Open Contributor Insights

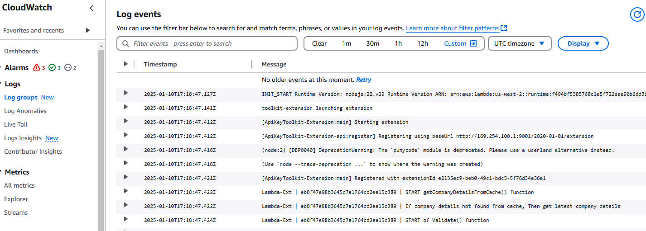(x=33, y=151)
